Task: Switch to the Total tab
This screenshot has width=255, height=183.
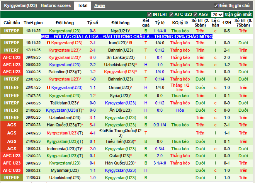Action: click(83, 6)
